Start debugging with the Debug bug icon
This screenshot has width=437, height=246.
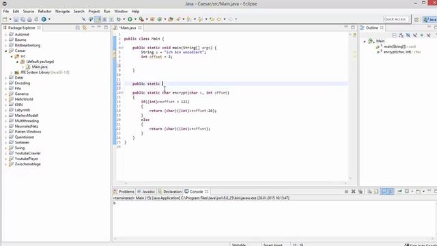[119, 19]
